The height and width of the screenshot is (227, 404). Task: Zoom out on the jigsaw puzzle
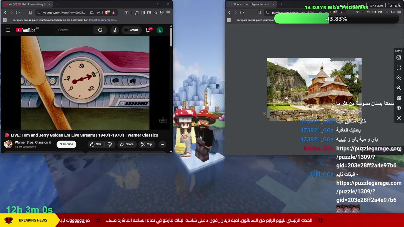click(x=399, y=88)
